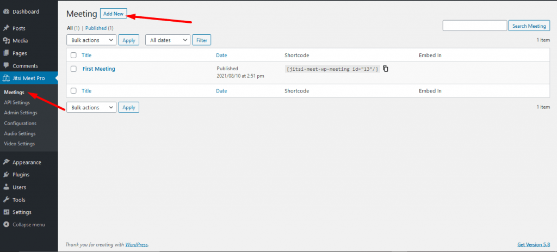Open Admin Settings submenu item
Viewport: 557px width, 252px height.
point(21,113)
